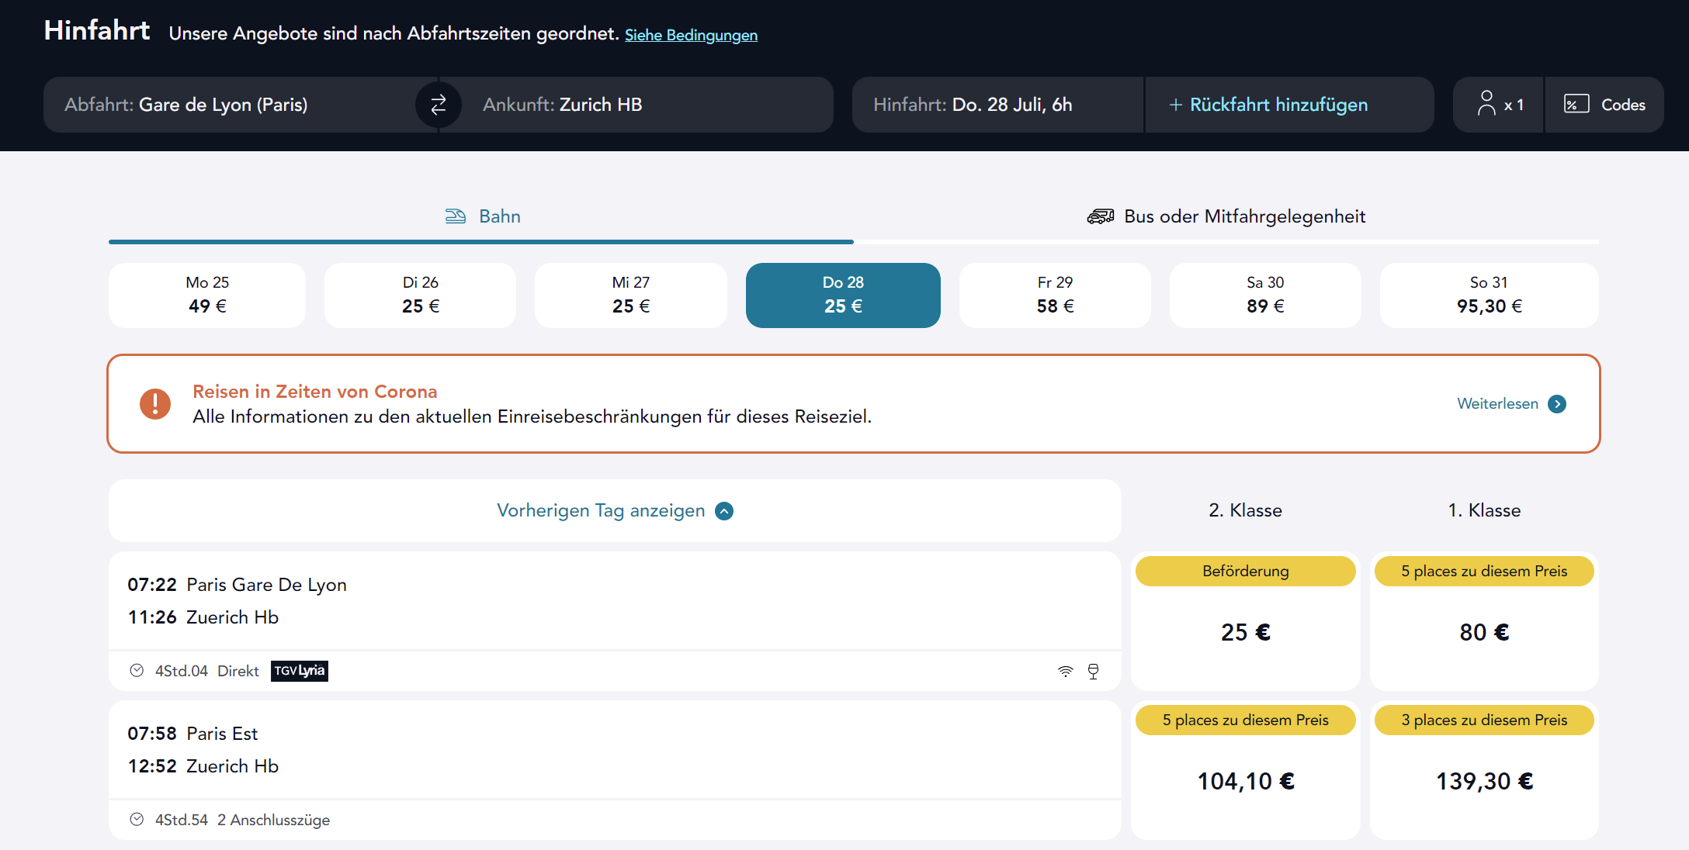Click the orange Corona warning icon
Screen dimensions: 1689x850
(155, 404)
